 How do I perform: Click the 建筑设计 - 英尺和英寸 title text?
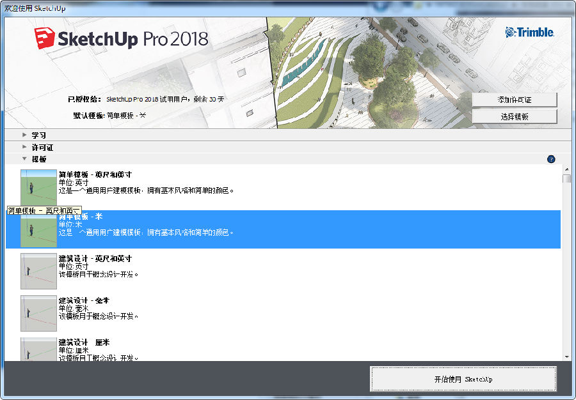click(x=95, y=259)
